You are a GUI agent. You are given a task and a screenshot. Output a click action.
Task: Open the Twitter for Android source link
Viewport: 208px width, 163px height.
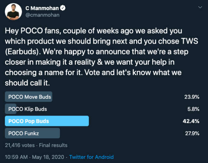point(91,157)
